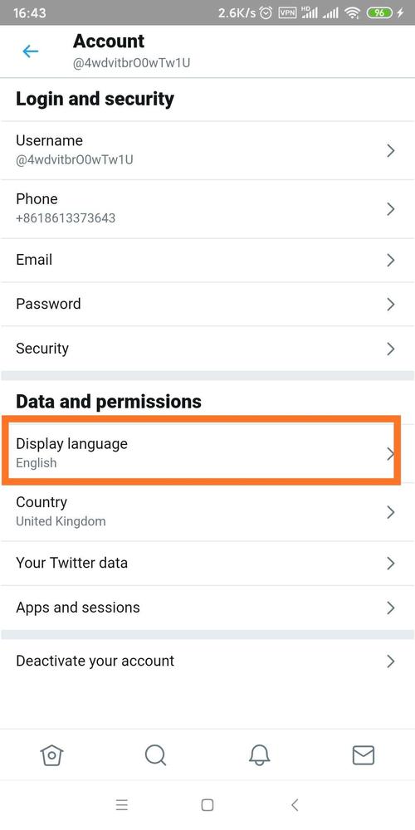This screenshot has height=830, width=415.
Task: Tap Android home square icon
Action: 207,805
